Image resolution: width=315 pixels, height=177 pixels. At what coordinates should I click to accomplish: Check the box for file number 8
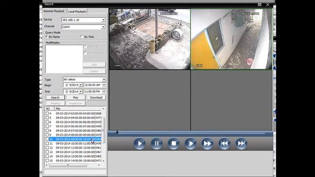tap(47, 130)
